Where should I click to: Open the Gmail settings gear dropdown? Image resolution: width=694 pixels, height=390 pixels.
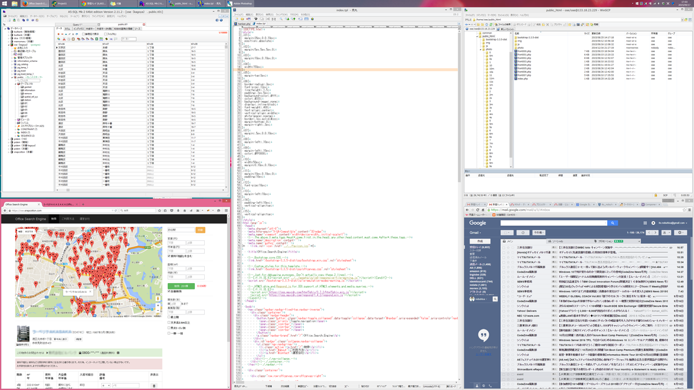pyautogui.click(x=680, y=233)
